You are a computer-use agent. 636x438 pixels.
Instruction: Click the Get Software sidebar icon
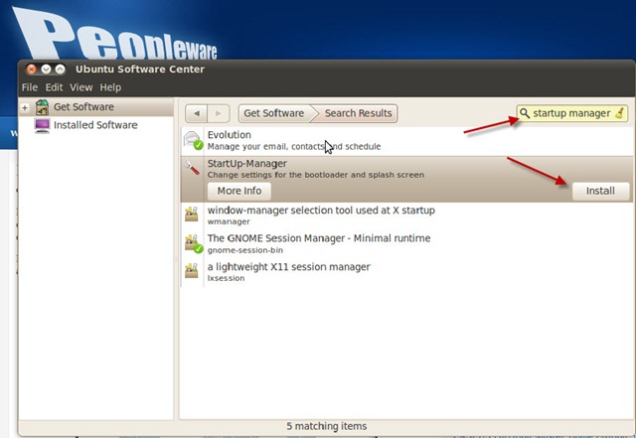(x=42, y=107)
